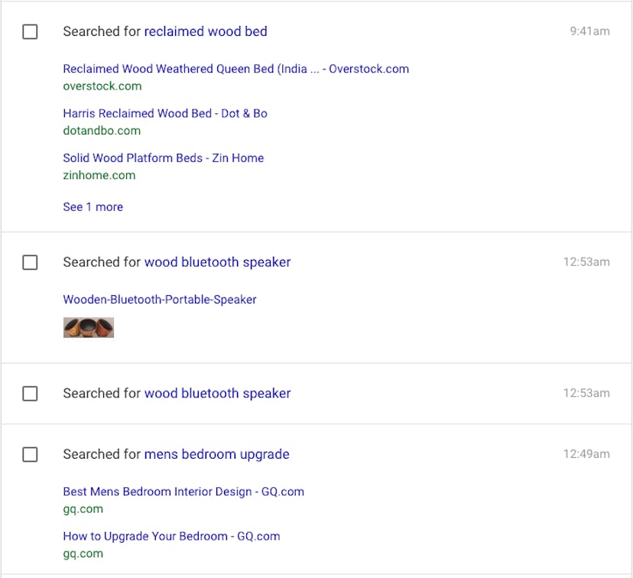Visit Harris Reclaimed Wood Bed - Dot & Bo
The height and width of the screenshot is (578, 633).
coord(164,113)
